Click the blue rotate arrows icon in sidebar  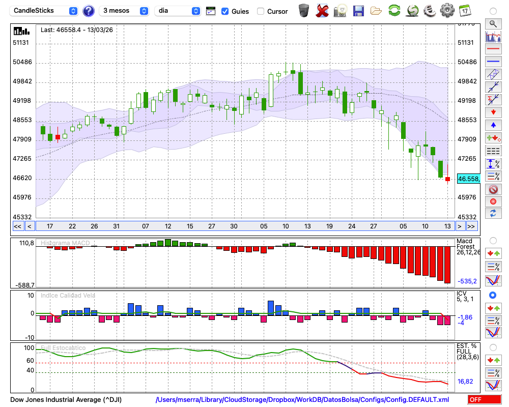493,213
